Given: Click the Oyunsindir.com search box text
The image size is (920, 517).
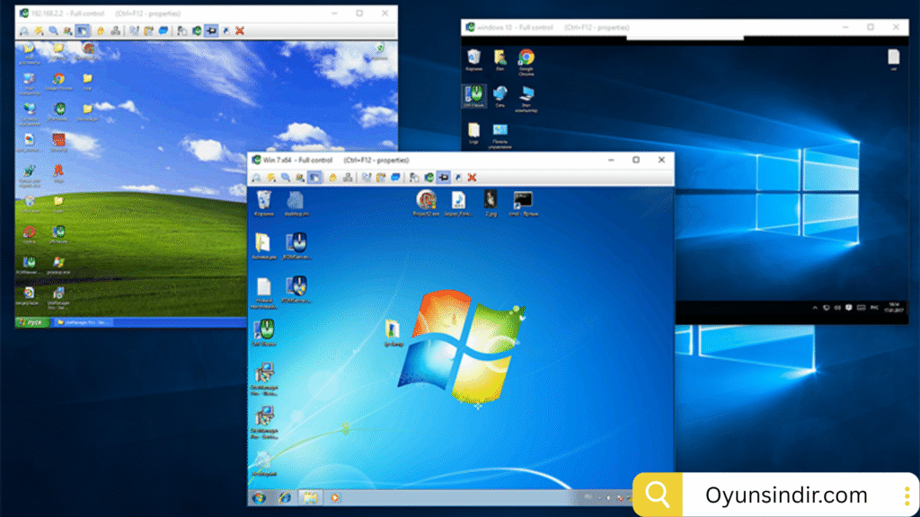Looking at the screenshot, I should click(x=786, y=495).
